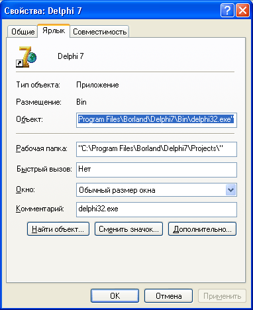Close the Delphi 7 properties dialog
253x310 pixels.
pyautogui.click(x=242, y=10)
